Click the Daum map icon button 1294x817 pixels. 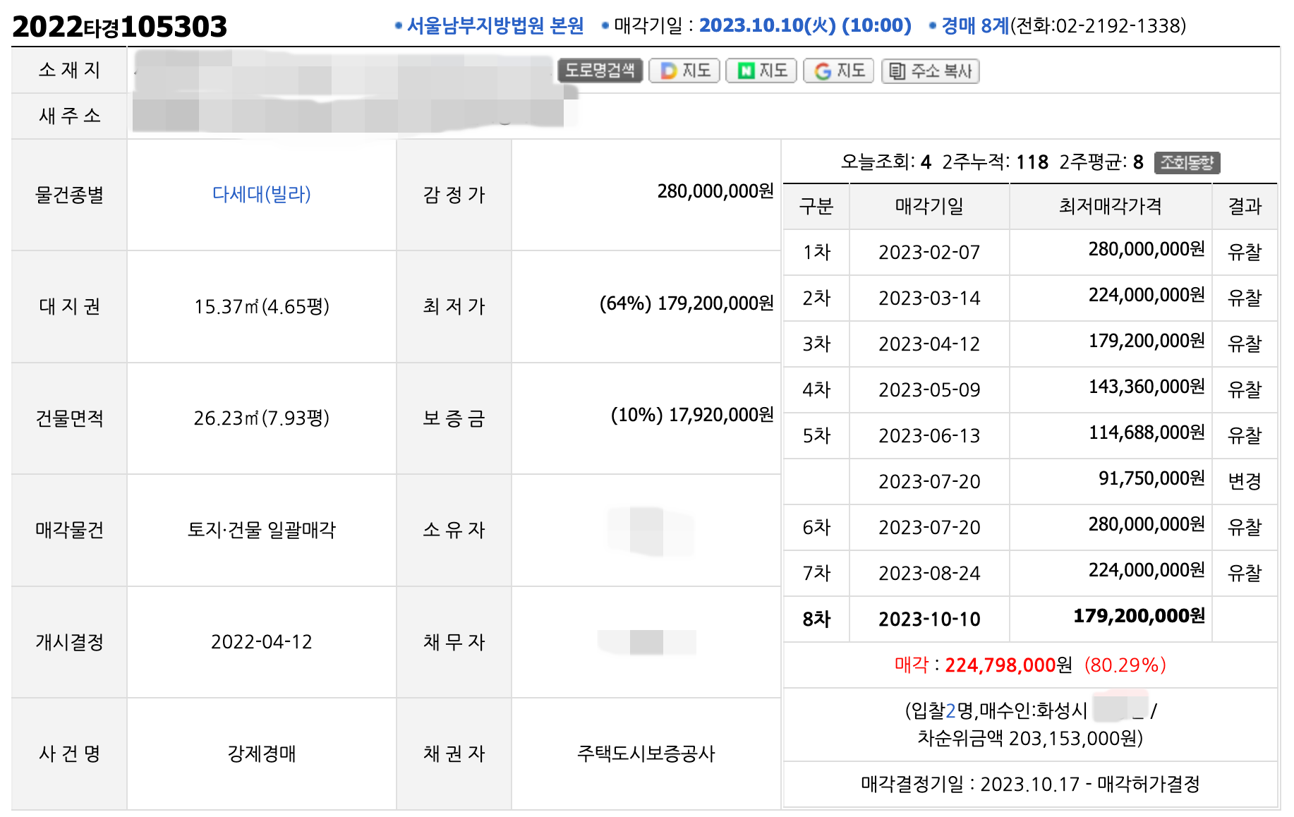click(684, 71)
